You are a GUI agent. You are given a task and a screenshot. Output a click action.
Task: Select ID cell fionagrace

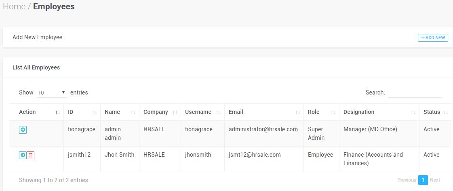(x=82, y=129)
